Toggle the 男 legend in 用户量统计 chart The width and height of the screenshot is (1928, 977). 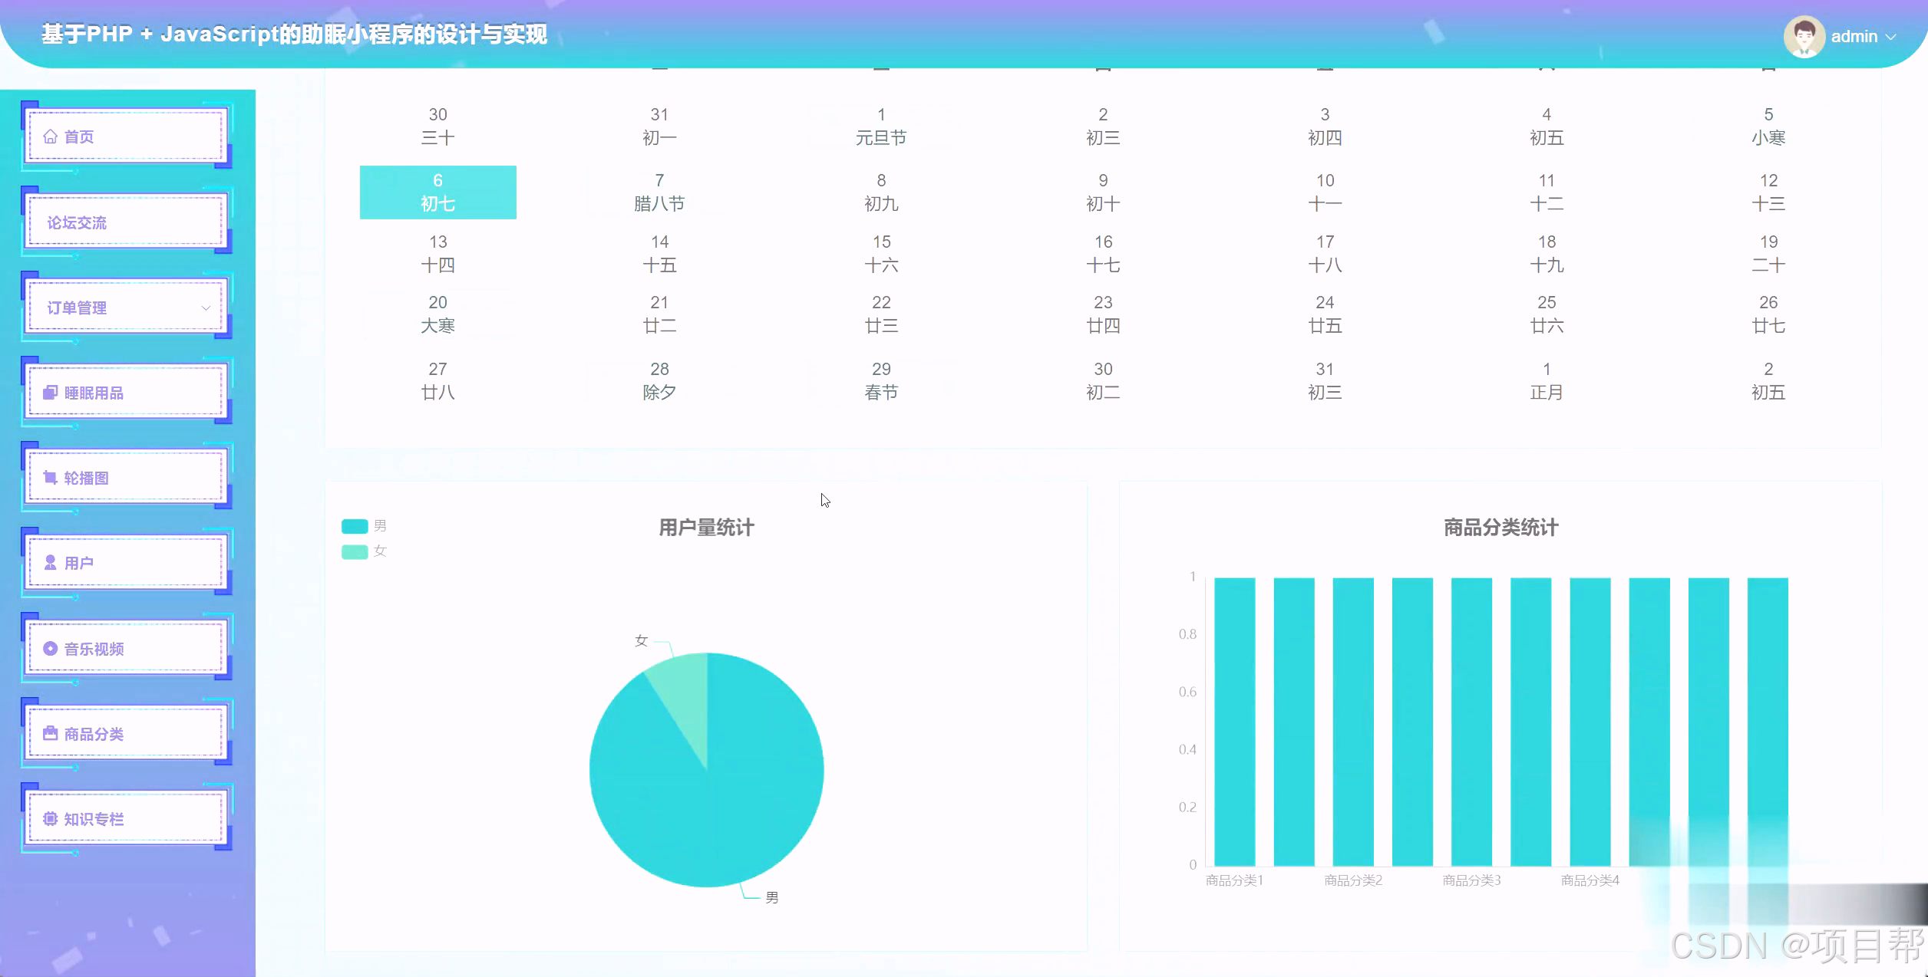tap(354, 526)
